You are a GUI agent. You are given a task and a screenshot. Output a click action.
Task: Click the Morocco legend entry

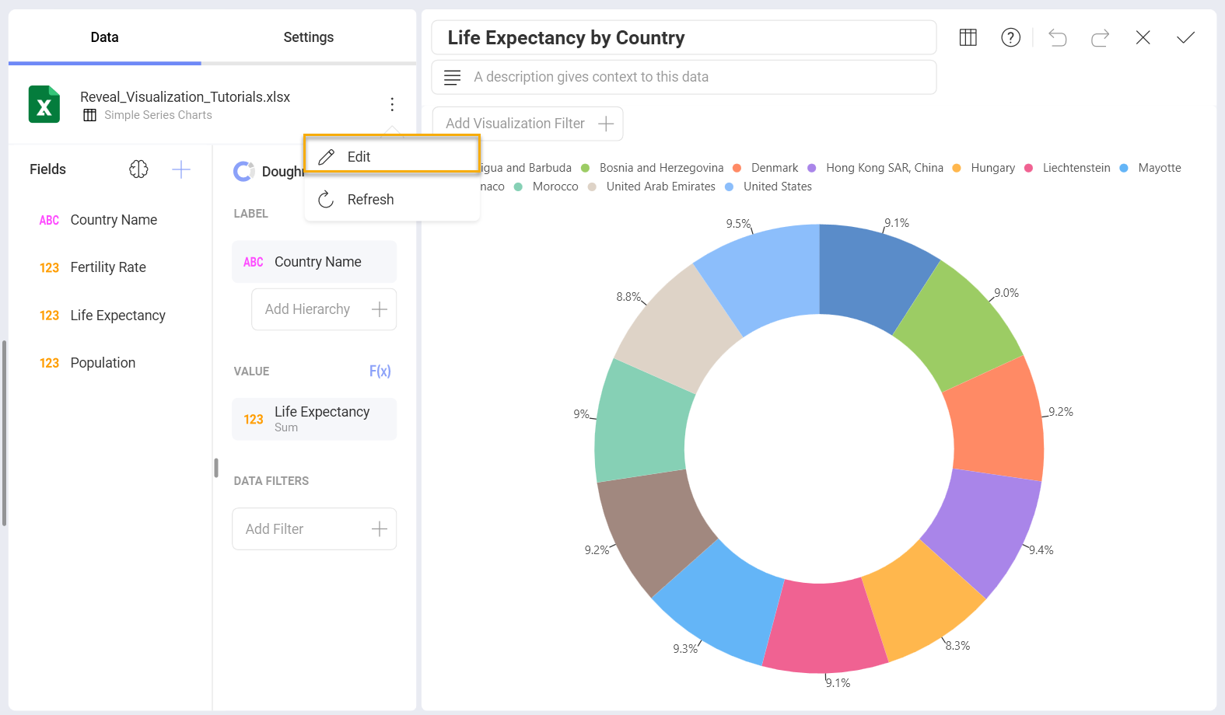[547, 187]
